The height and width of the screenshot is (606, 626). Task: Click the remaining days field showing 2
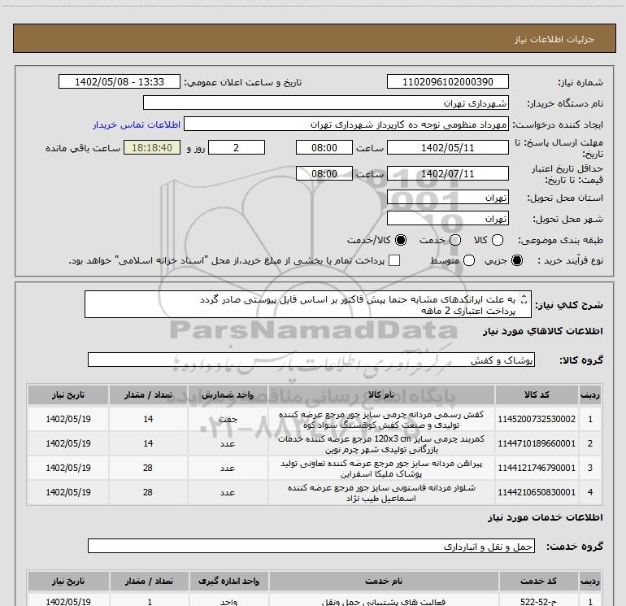click(x=237, y=147)
